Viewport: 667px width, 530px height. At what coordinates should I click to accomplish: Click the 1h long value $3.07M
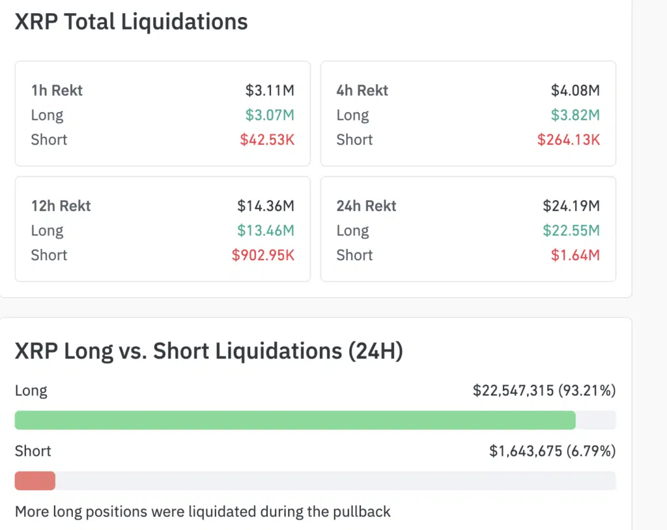pyautogui.click(x=270, y=115)
